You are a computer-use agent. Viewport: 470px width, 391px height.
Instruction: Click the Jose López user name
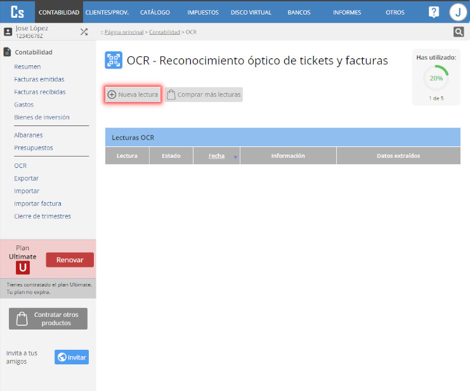[x=32, y=28]
